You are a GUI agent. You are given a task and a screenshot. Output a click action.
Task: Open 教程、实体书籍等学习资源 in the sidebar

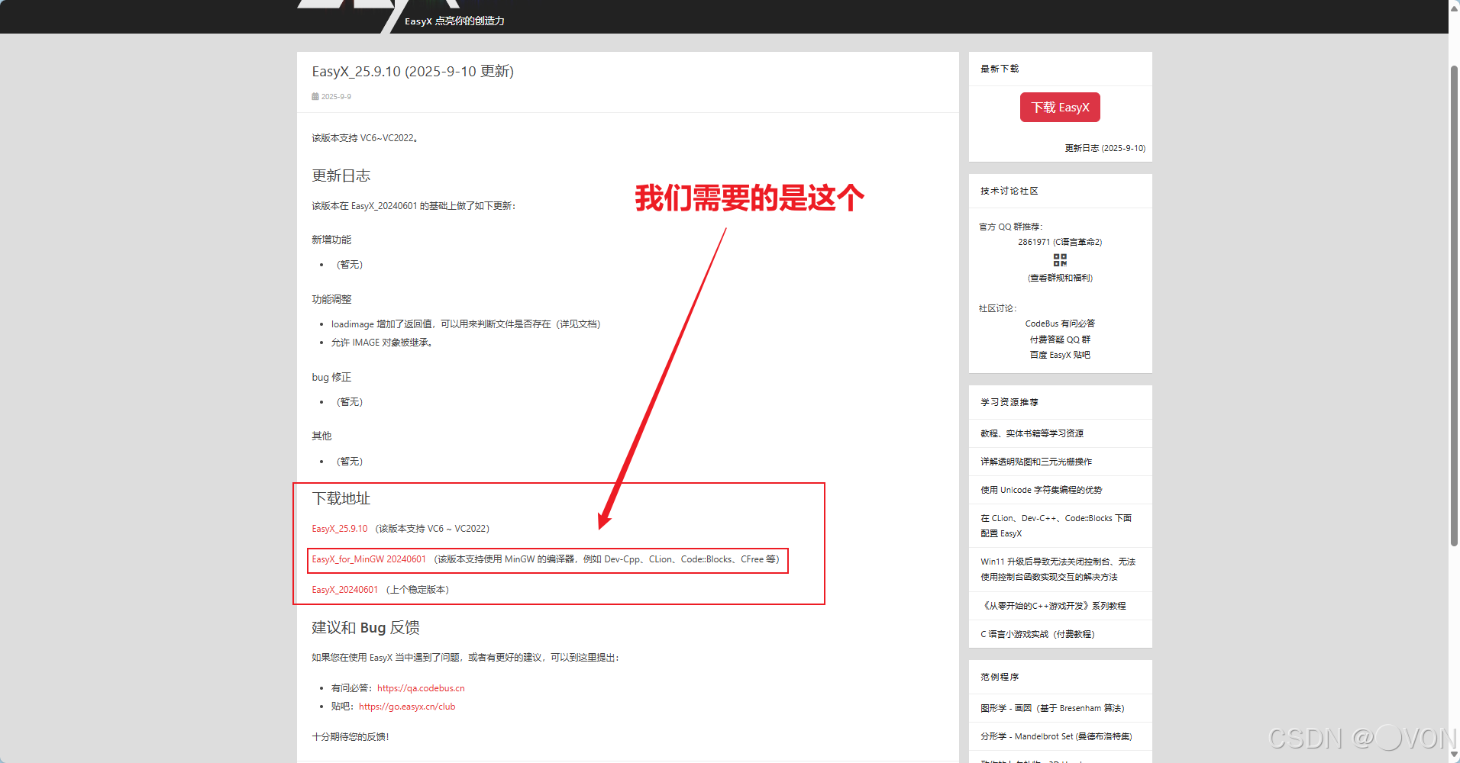(1032, 433)
